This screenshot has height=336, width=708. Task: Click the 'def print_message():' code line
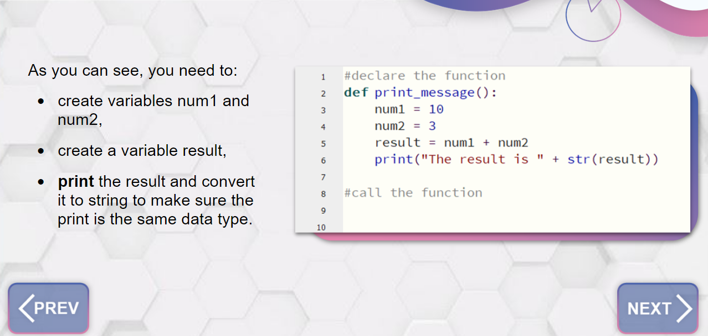point(420,92)
